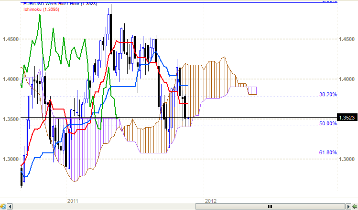The width and height of the screenshot is (358, 210).
Task: Click the 2011 date axis label
Action: click(x=73, y=201)
